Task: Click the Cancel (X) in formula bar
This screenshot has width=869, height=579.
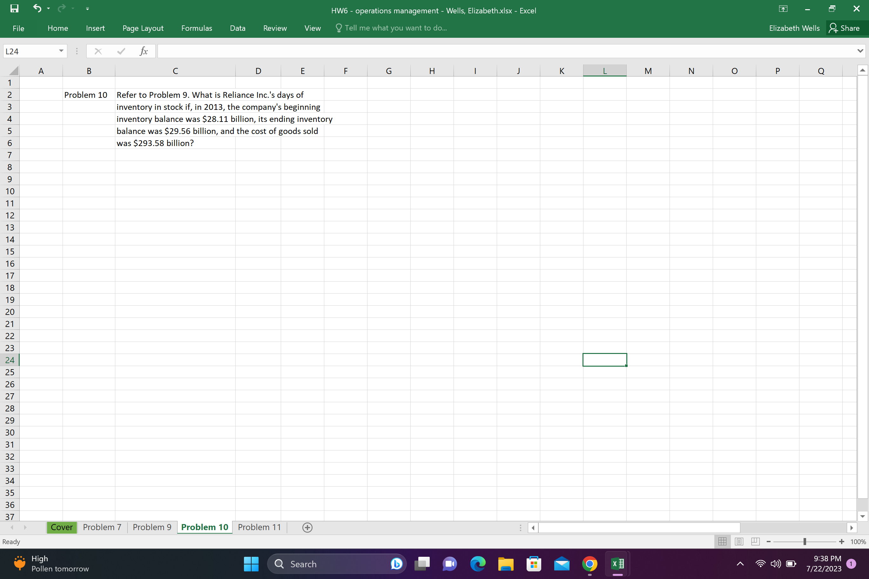Action: (x=98, y=51)
